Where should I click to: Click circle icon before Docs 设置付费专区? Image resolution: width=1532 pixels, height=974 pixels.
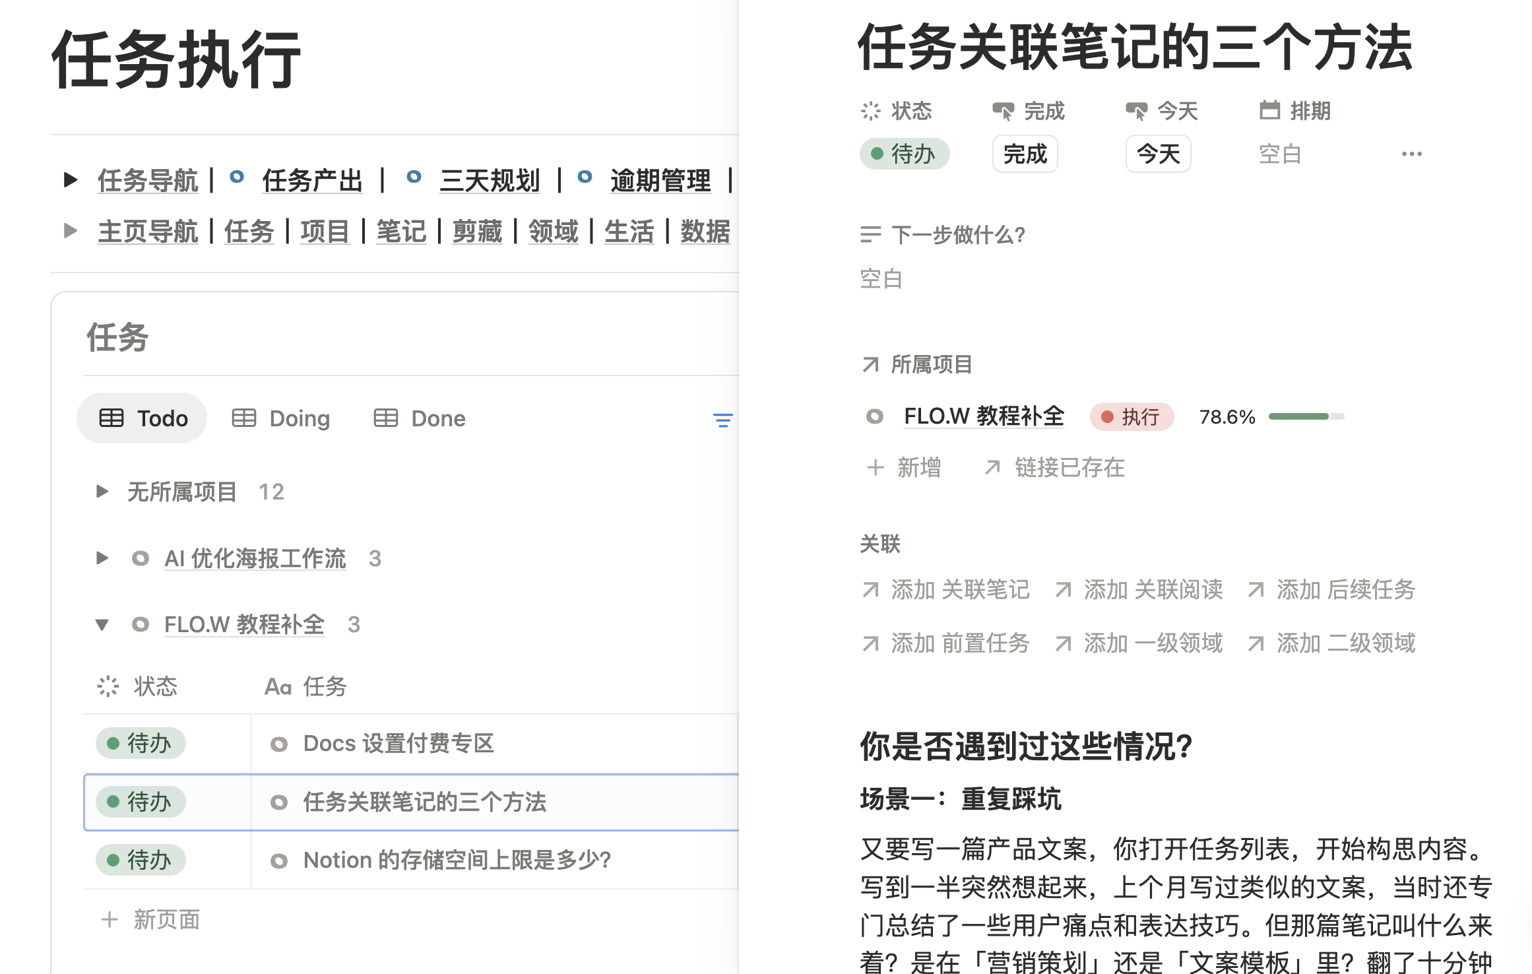(x=279, y=744)
